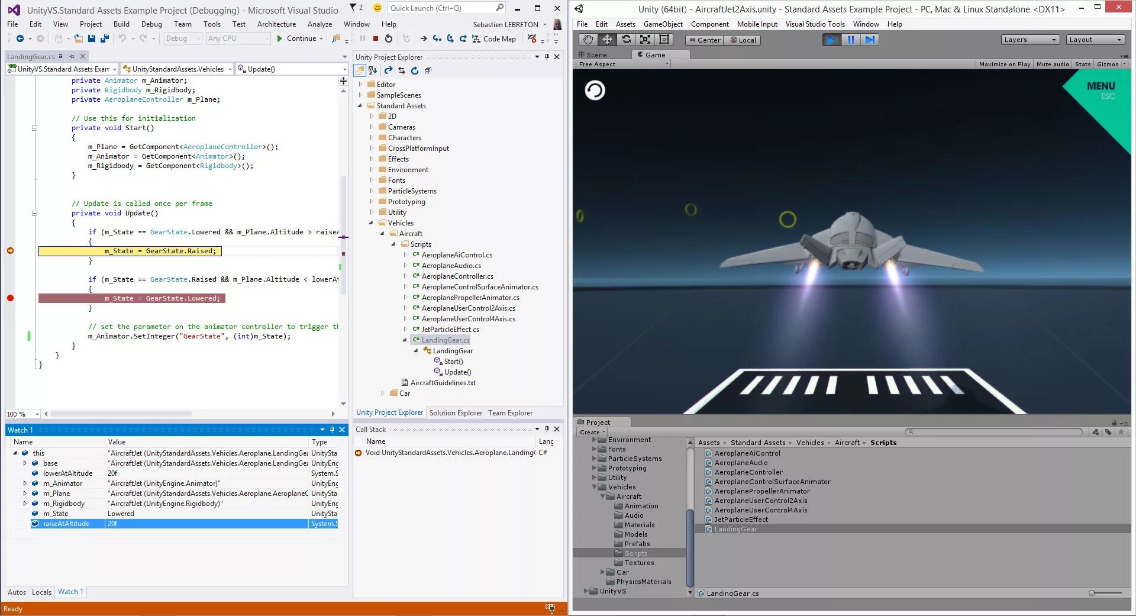Expand the Car folder in Project Explorer
Image resolution: width=1136 pixels, height=616 pixels.
tap(383, 393)
